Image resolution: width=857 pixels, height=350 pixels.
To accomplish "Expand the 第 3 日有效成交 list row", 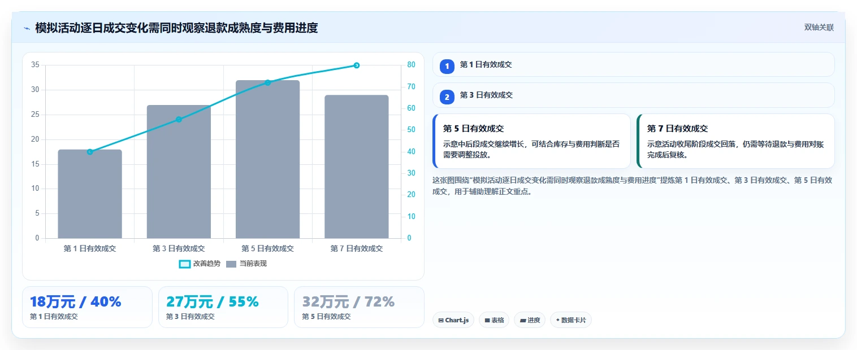I will tap(633, 95).
